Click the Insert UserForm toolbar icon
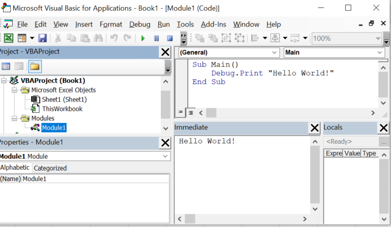Viewport: 391px width, 227px height. tap(22, 38)
